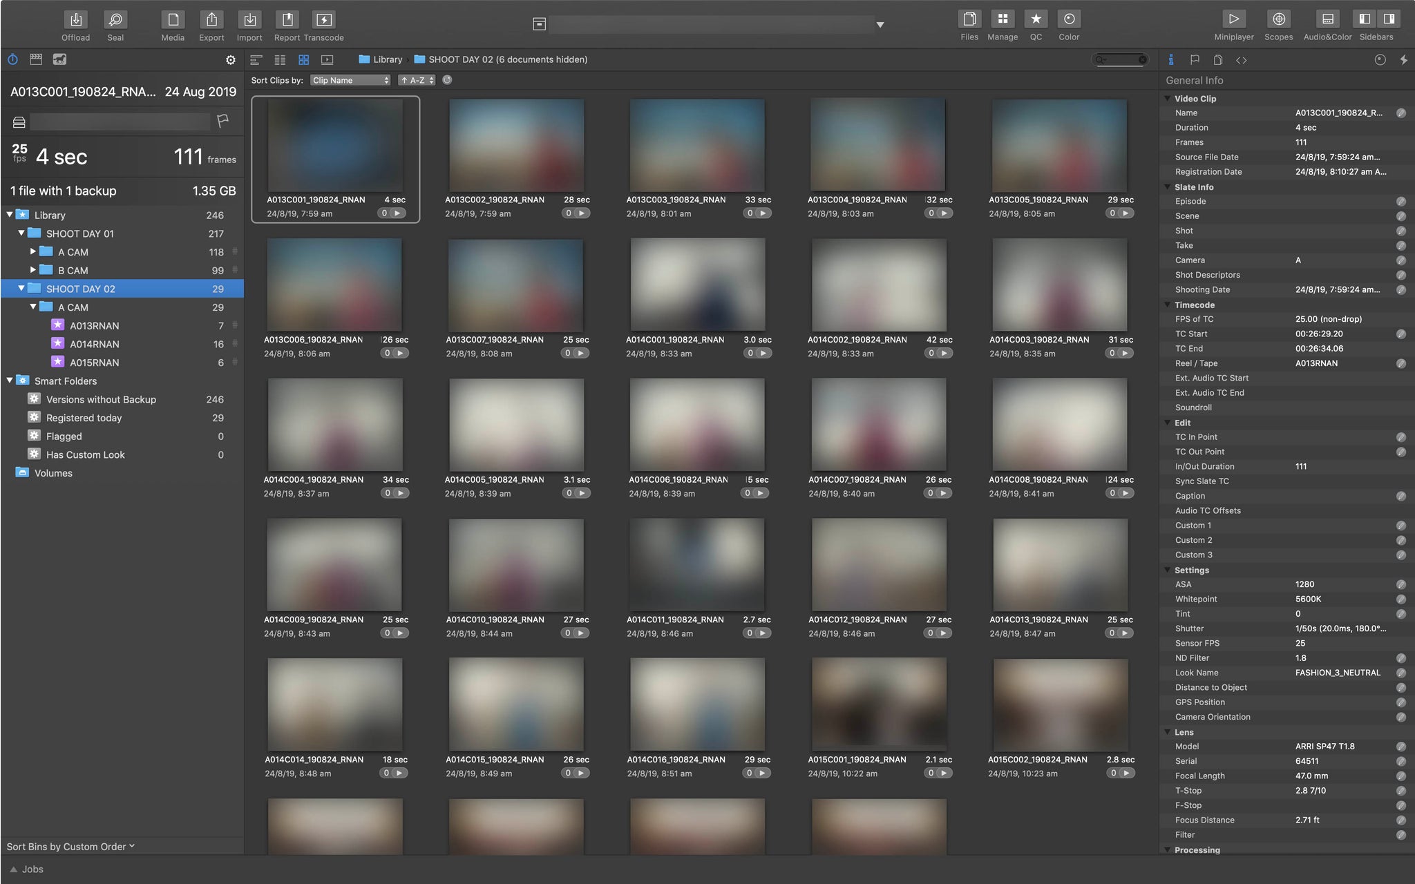Collapse Smart Folders group
Screen dimensions: 1415x884
click(x=10, y=381)
